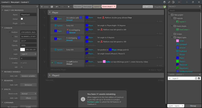Close the Properties panel
Image resolution: width=202 pixels, height=108 pixels.
click(37, 7)
